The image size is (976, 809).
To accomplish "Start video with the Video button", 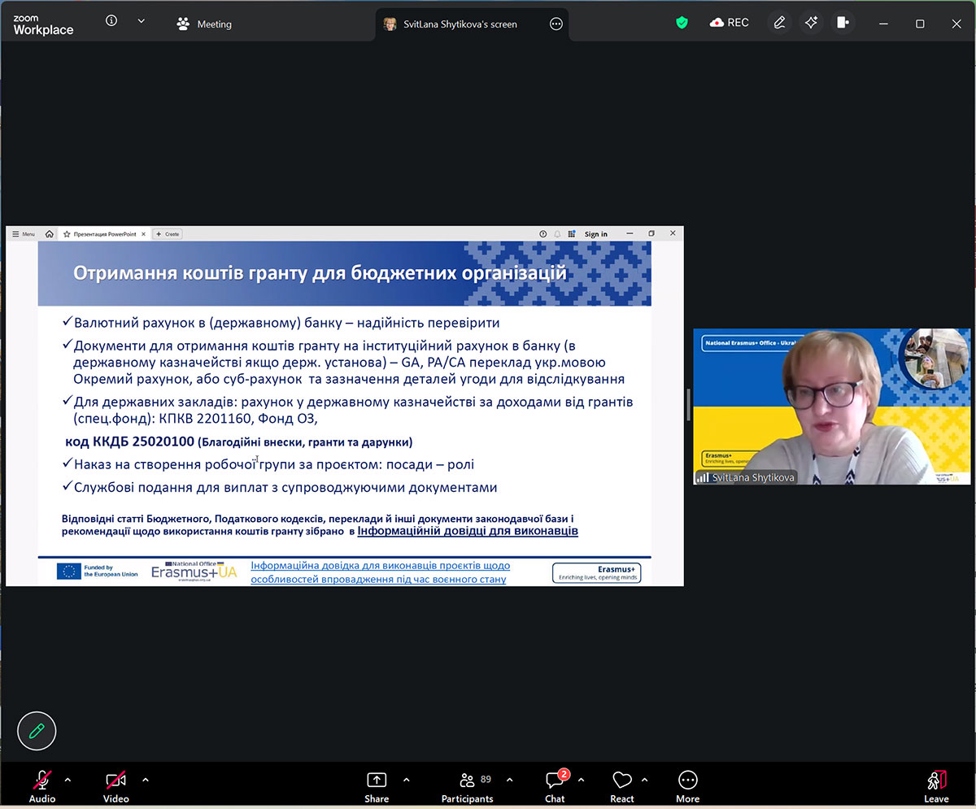I will [115, 786].
